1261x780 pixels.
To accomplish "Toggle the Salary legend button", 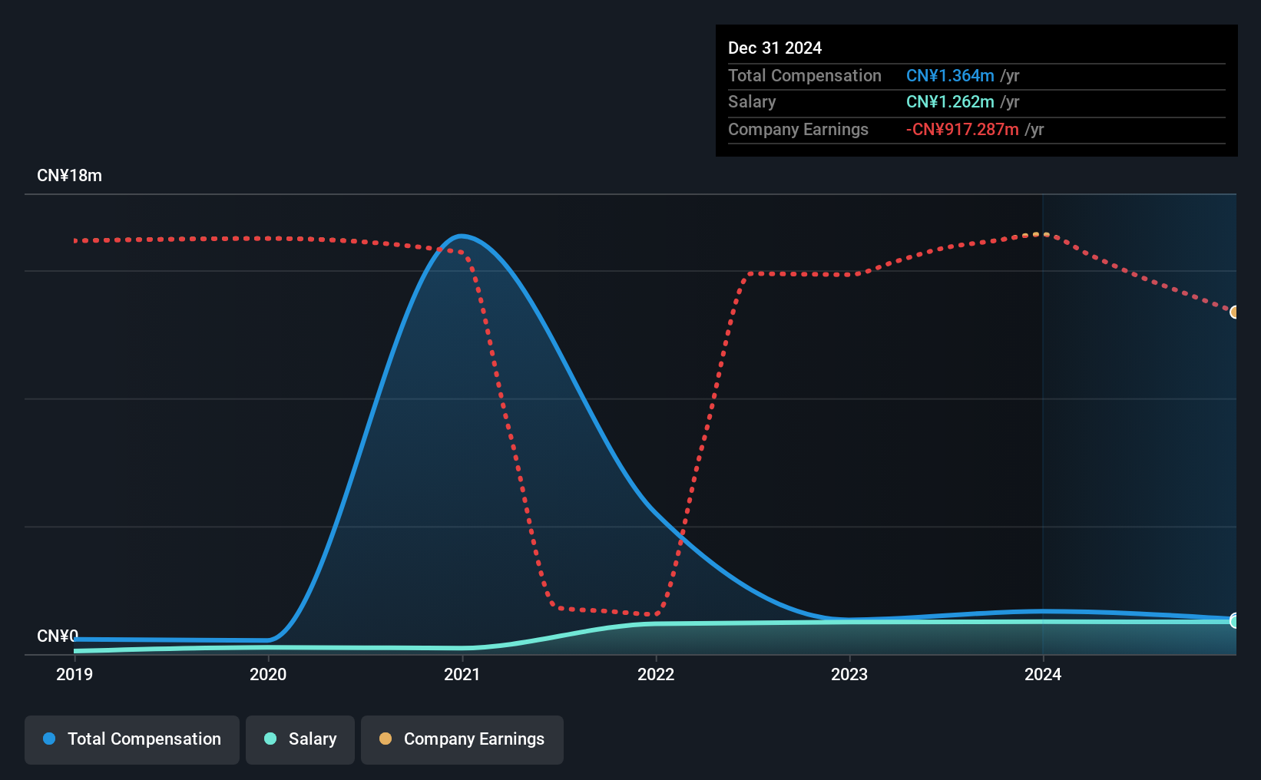I will 300,739.
